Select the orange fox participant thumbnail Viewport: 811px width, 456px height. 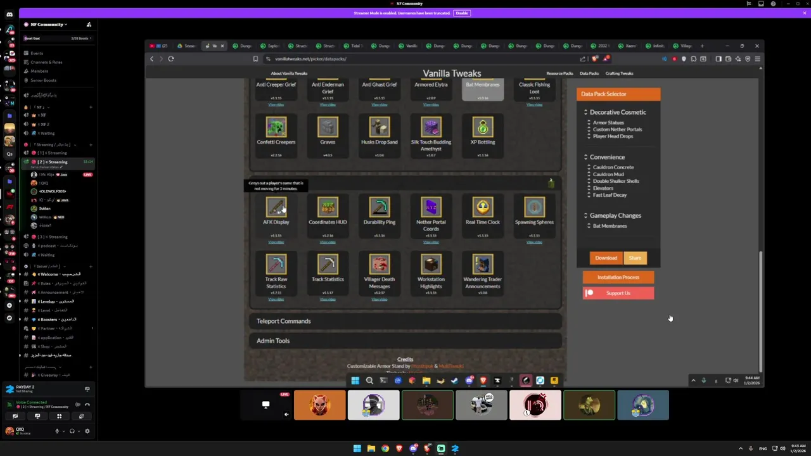coord(320,405)
